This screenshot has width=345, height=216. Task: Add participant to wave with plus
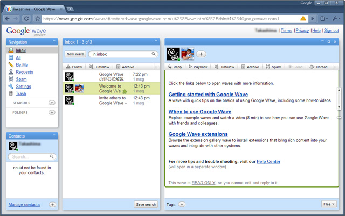[201, 54]
